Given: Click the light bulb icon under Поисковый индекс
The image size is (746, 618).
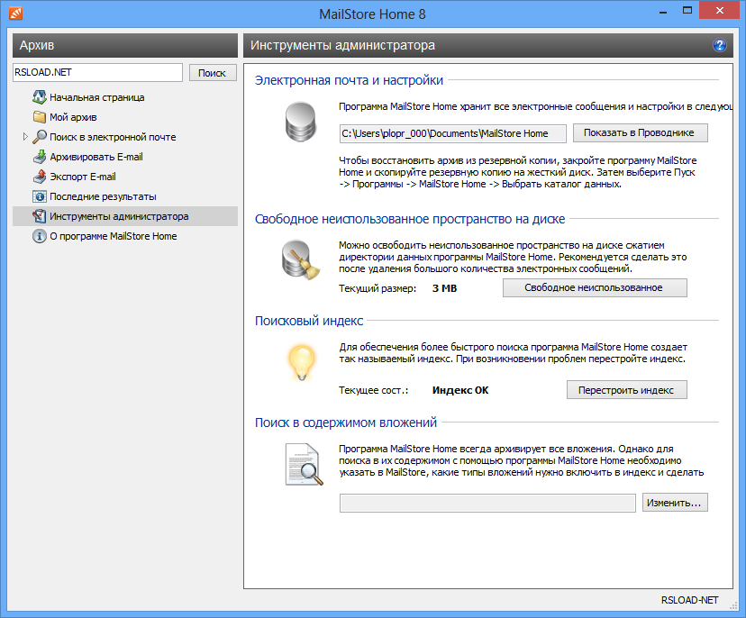Looking at the screenshot, I should [302, 363].
